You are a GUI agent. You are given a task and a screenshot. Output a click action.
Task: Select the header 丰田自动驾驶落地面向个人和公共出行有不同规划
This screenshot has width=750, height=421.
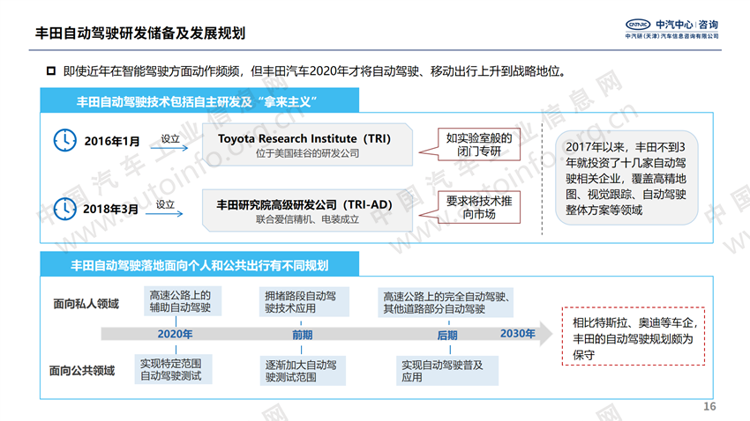coord(199,265)
